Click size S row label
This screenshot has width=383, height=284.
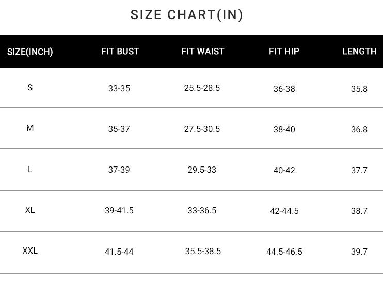30,87
